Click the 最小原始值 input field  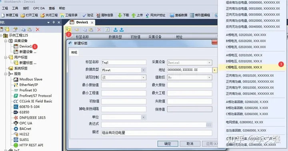[x=124, y=85]
